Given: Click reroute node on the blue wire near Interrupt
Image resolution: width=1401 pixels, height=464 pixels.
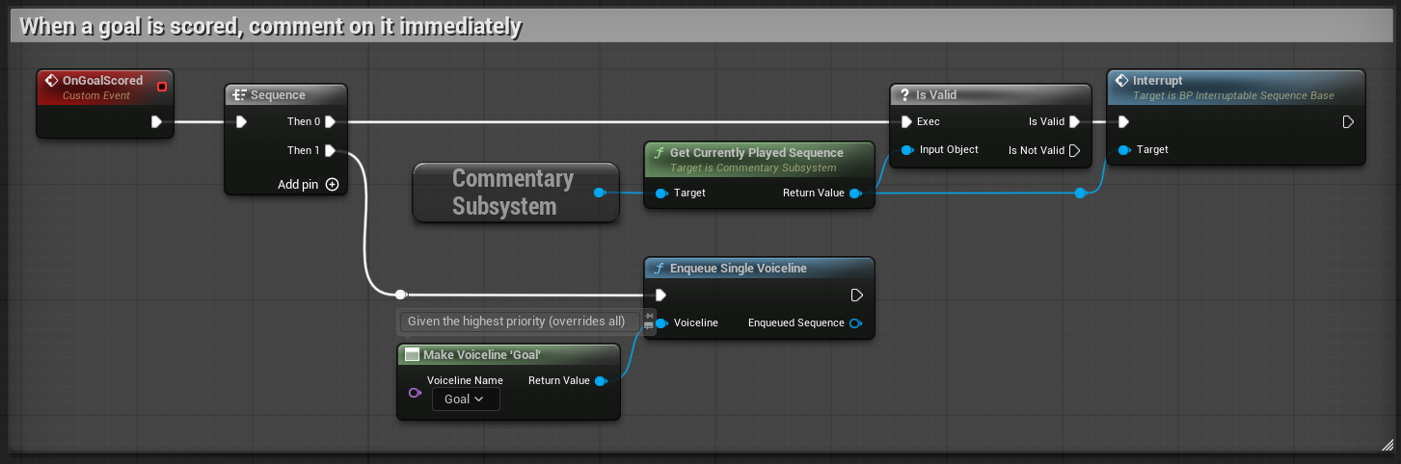Looking at the screenshot, I should (x=1081, y=193).
